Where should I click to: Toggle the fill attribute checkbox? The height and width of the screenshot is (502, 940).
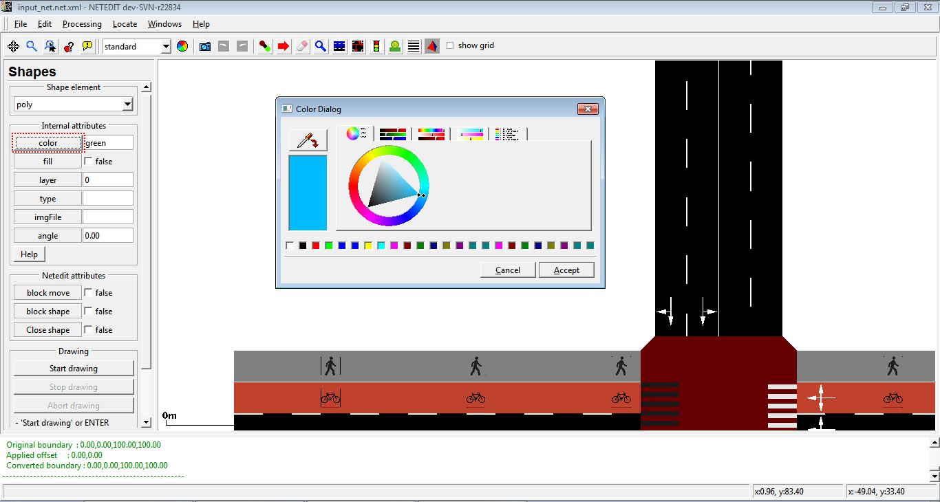[88, 162]
